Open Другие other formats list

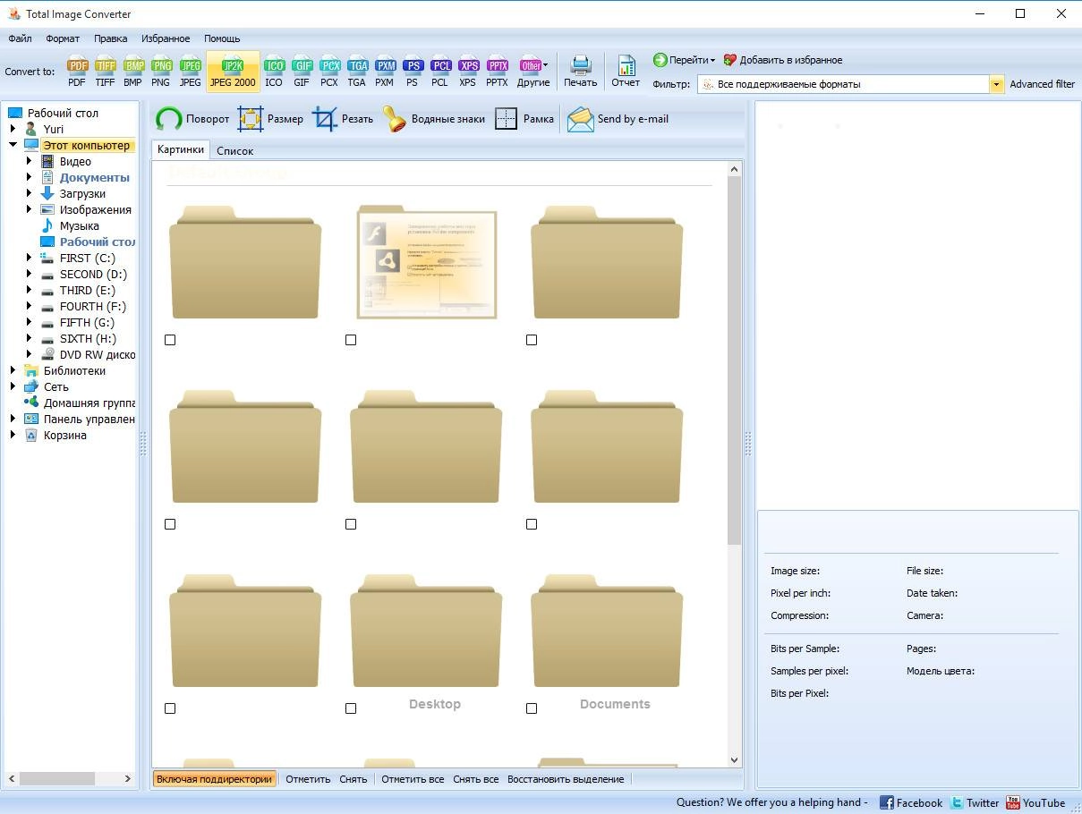coord(533,72)
